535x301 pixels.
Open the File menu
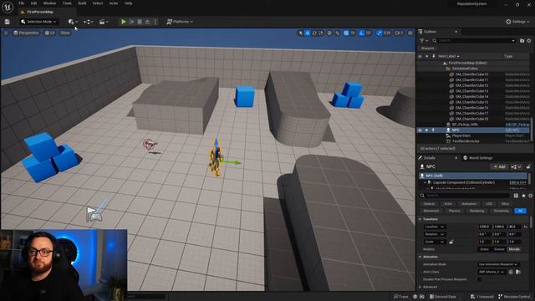pyautogui.click(x=21, y=3)
